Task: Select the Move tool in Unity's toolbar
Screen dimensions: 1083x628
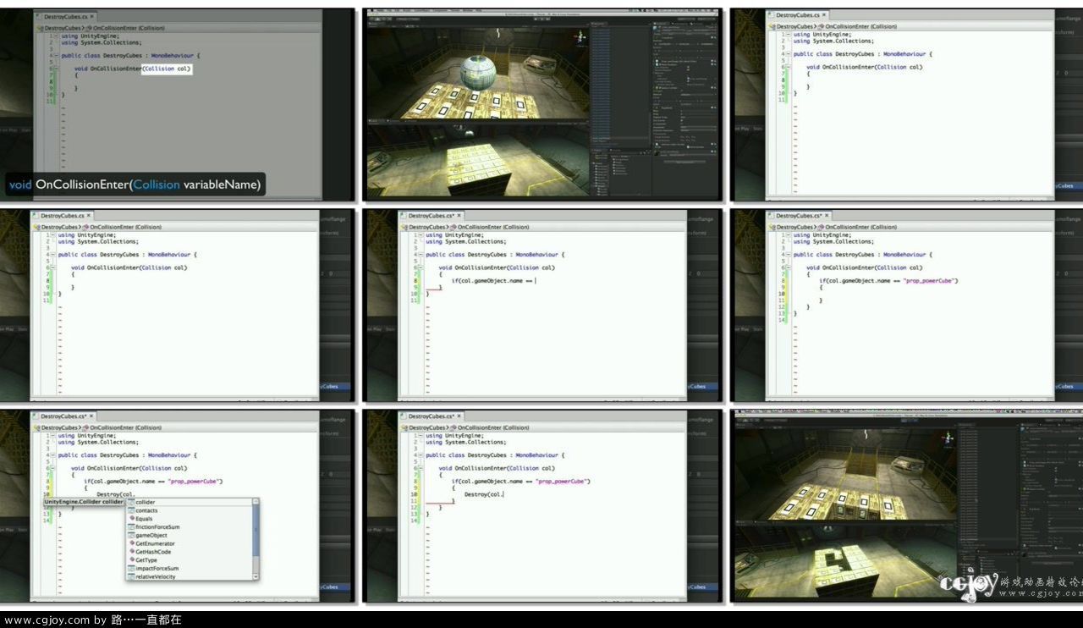Action: pyautogui.click(x=378, y=19)
